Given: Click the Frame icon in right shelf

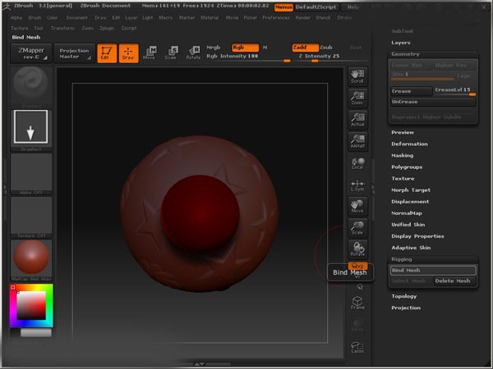Looking at the screenshot, I should pos(357,303).
